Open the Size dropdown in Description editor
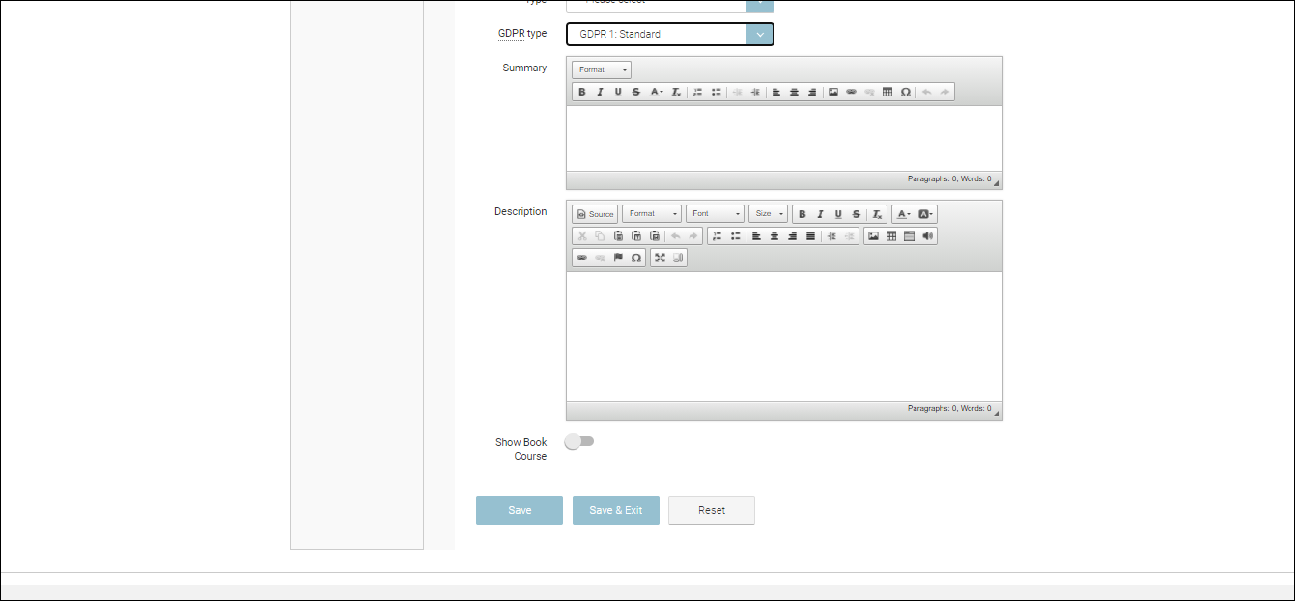Image resolution: width=1295 pixels, height=601 pixels. 768,214
